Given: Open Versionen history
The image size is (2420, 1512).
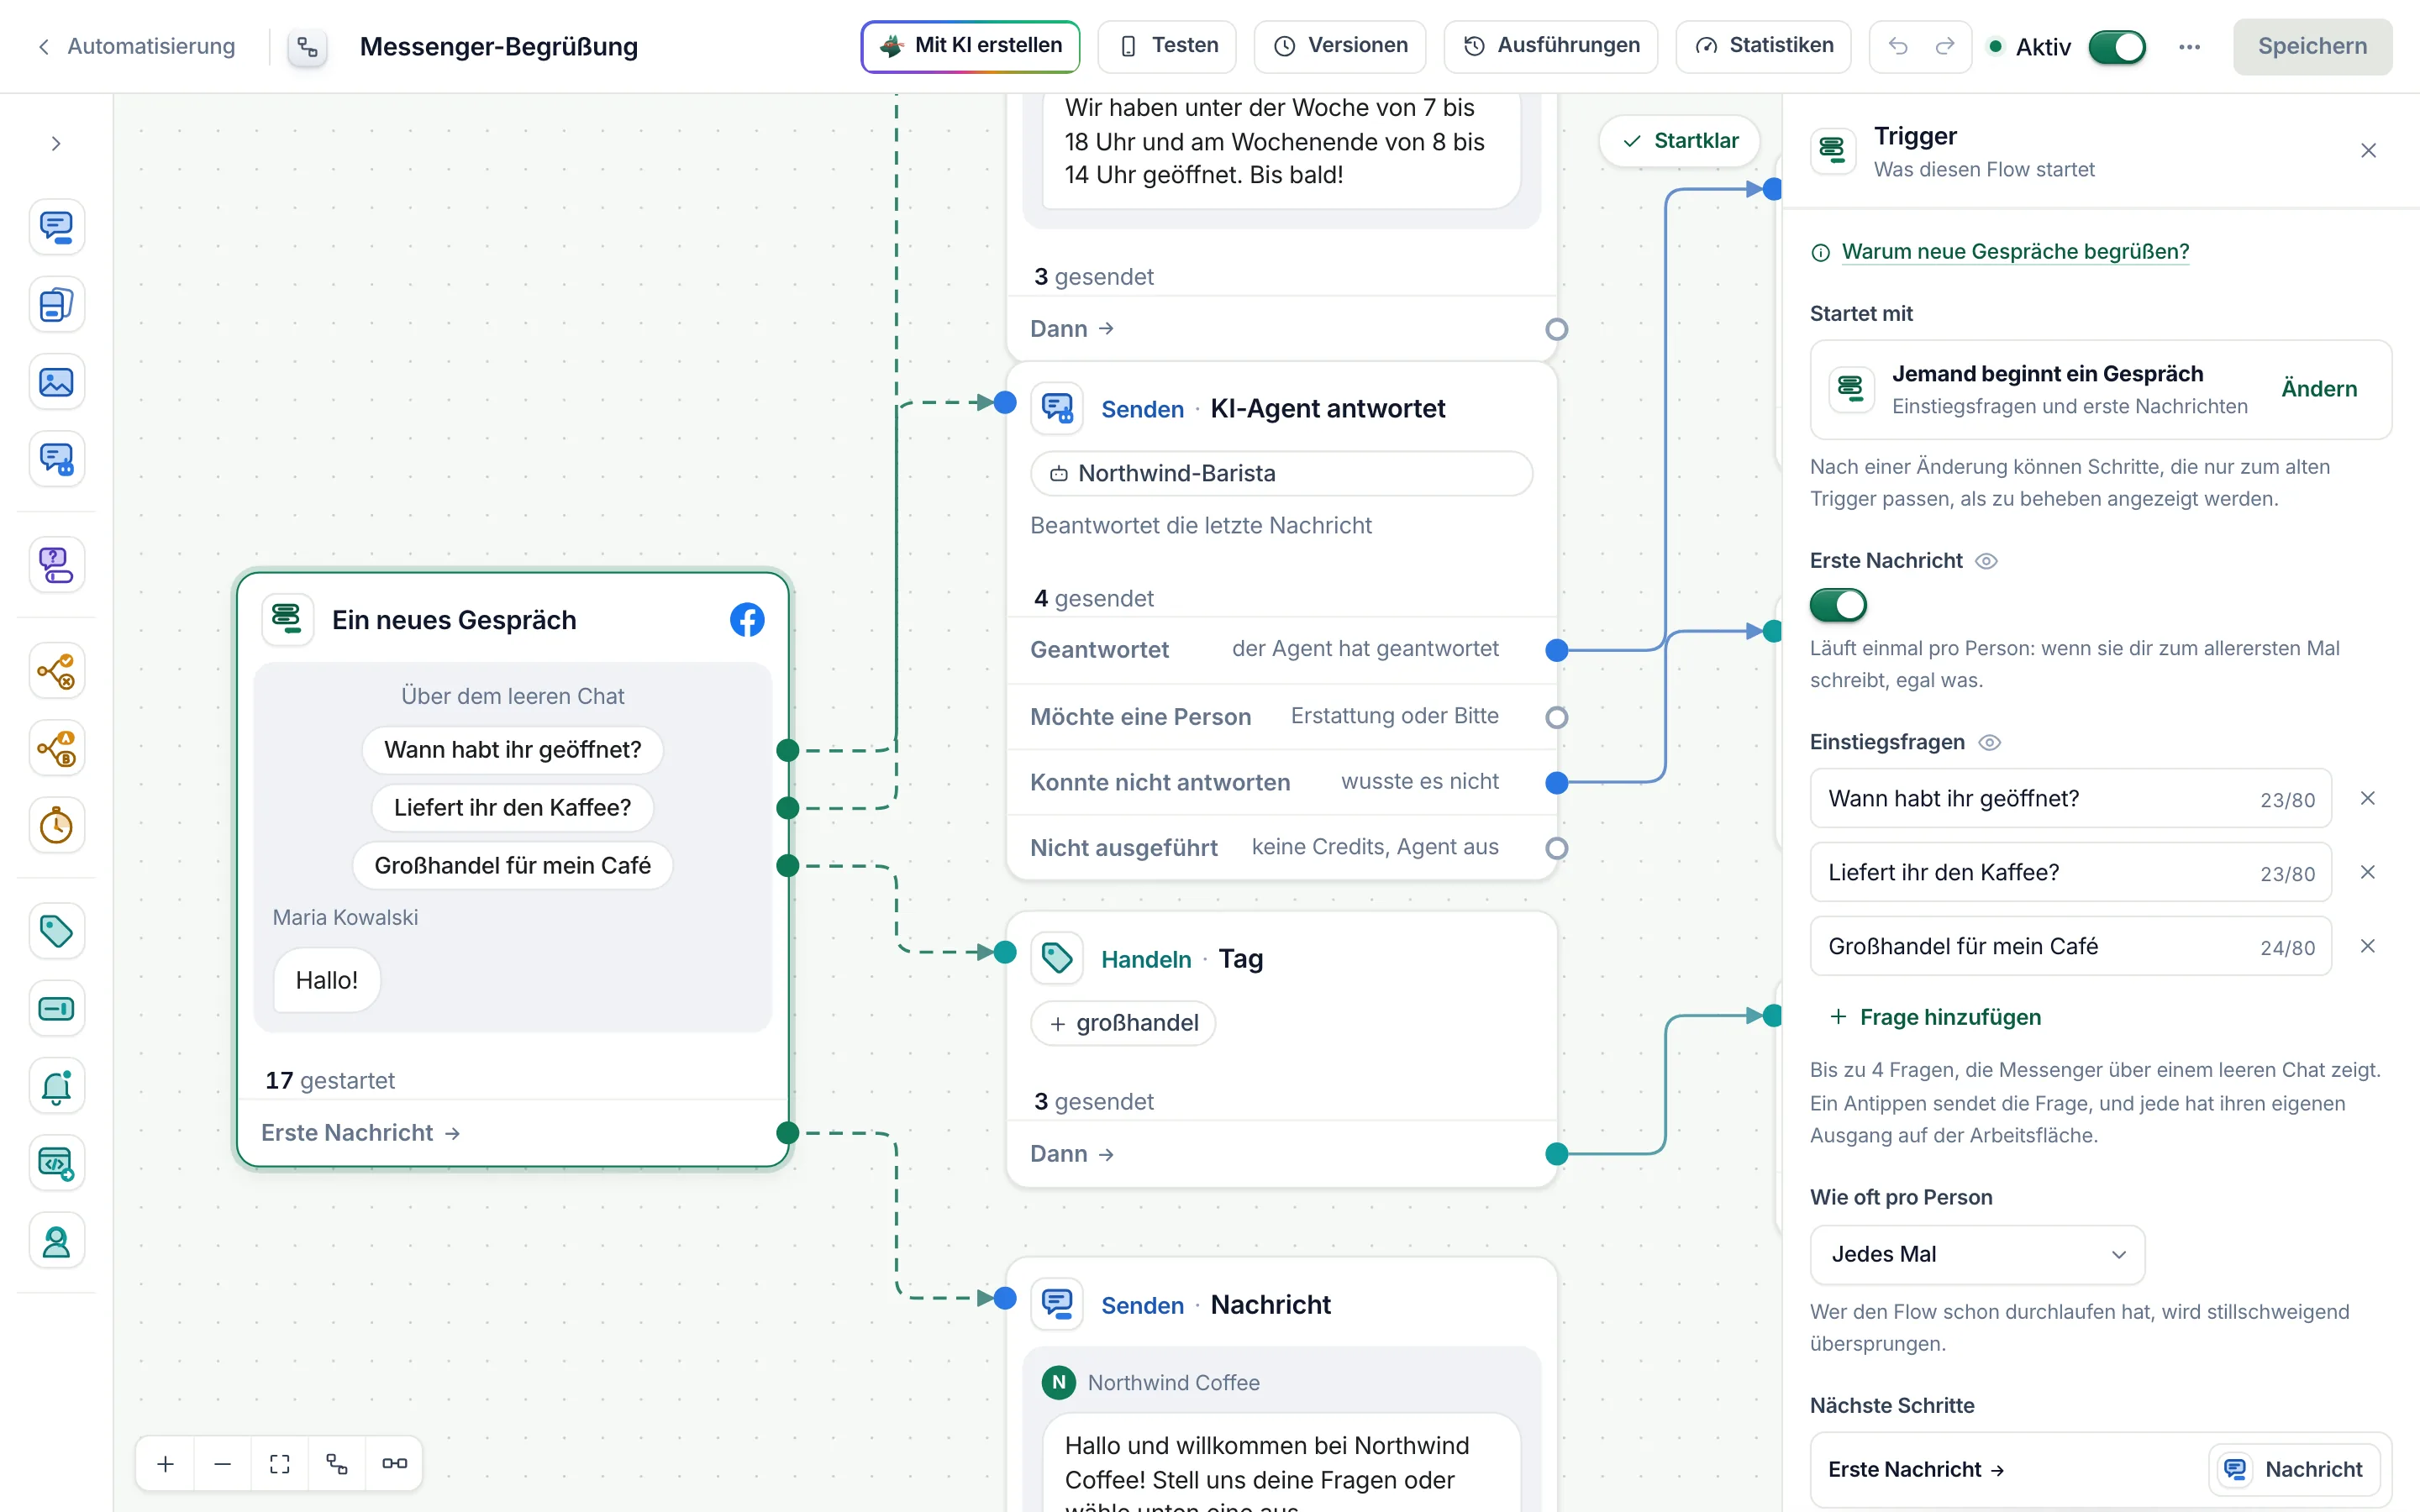Looking at the screenshot, I should click(1339, 46).
